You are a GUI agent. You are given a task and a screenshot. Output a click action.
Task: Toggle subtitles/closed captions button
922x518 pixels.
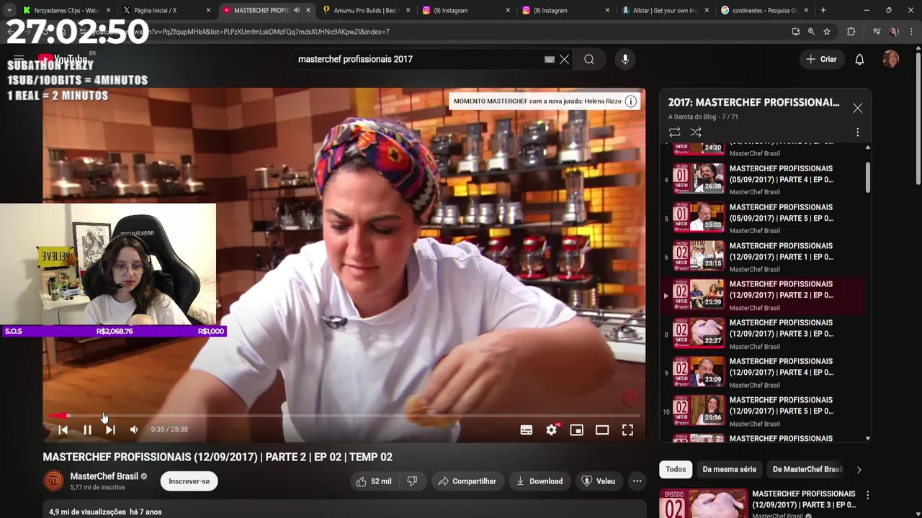pos(527,430)
